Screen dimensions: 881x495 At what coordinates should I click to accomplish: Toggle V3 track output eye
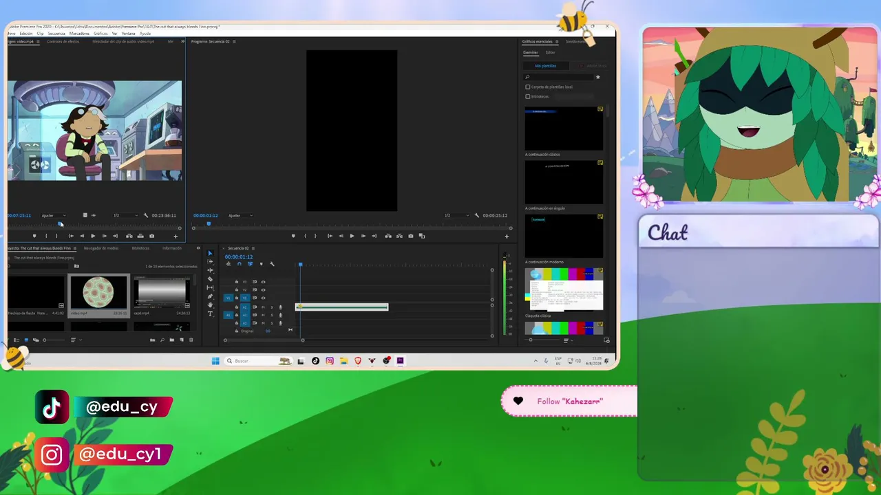point(263,281)
